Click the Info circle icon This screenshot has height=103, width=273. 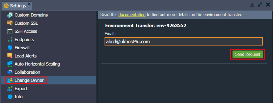coord(10,97)
